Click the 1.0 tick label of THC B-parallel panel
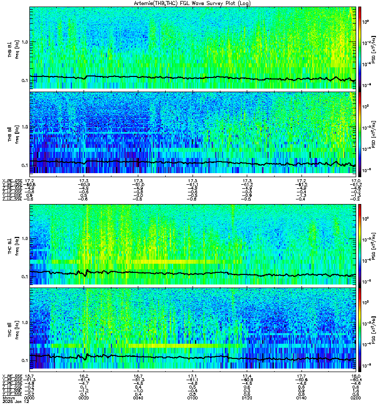380x405 pixels. tap(25, 322)
